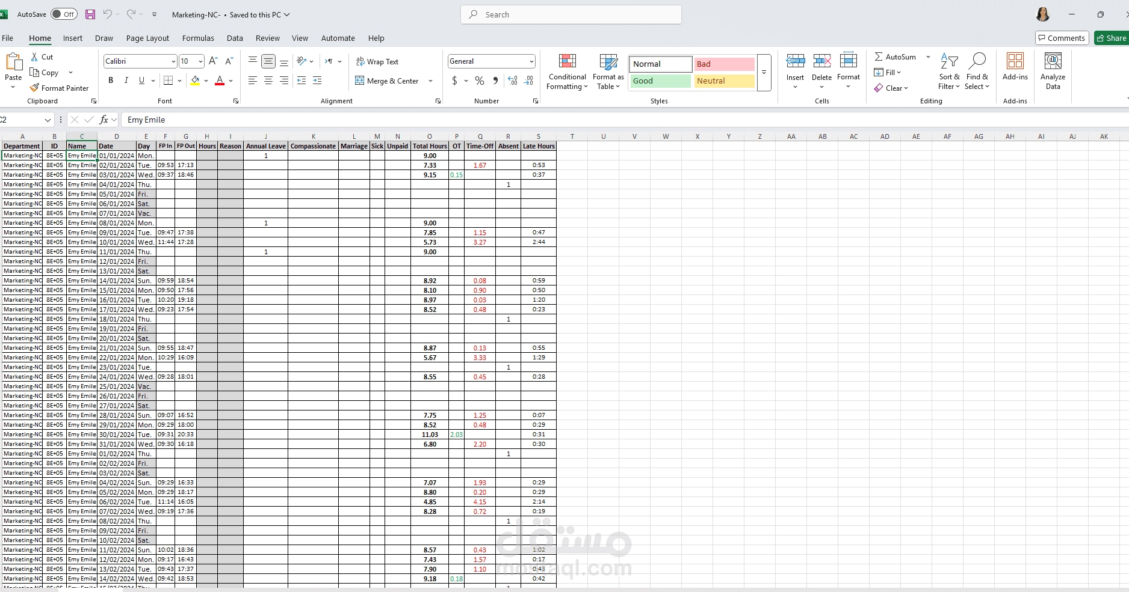
Task: Decrease the cell indent
Action: coord(302,80)
